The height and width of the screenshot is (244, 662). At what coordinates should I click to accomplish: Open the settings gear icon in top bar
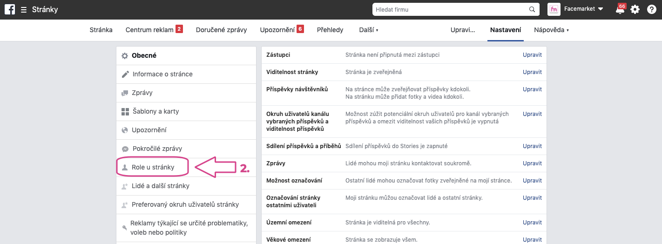635,9
